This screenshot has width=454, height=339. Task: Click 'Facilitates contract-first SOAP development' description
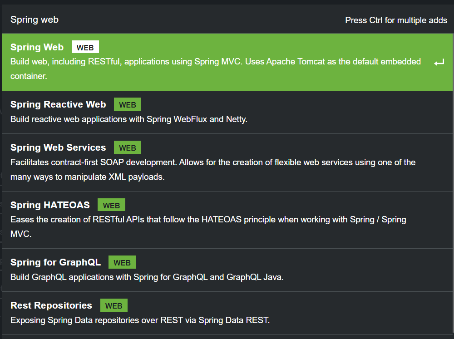[213, 169]
